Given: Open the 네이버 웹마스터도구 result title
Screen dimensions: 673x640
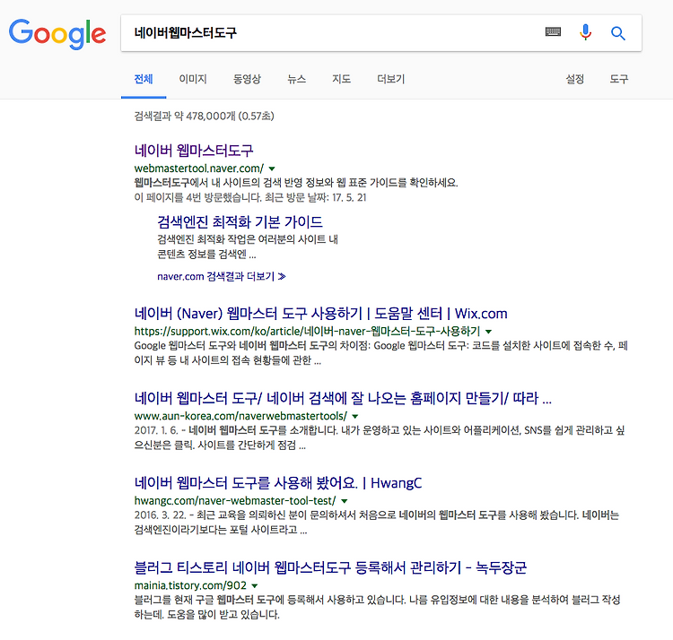Looking at the screenshot, I should coord(194,151).
